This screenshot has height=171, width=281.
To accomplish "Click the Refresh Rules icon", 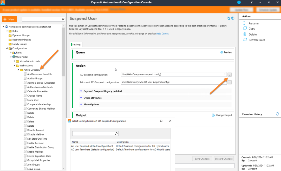I will 245,40.
